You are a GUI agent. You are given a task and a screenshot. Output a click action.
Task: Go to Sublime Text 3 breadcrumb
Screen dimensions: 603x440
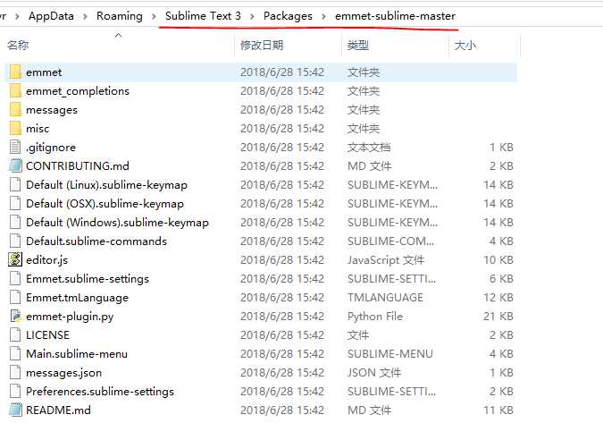tap(203, 16)
